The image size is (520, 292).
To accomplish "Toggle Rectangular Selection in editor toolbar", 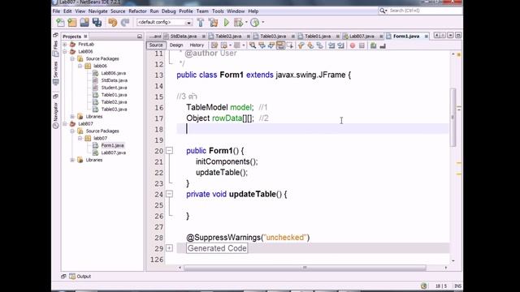I will (290, 45).
